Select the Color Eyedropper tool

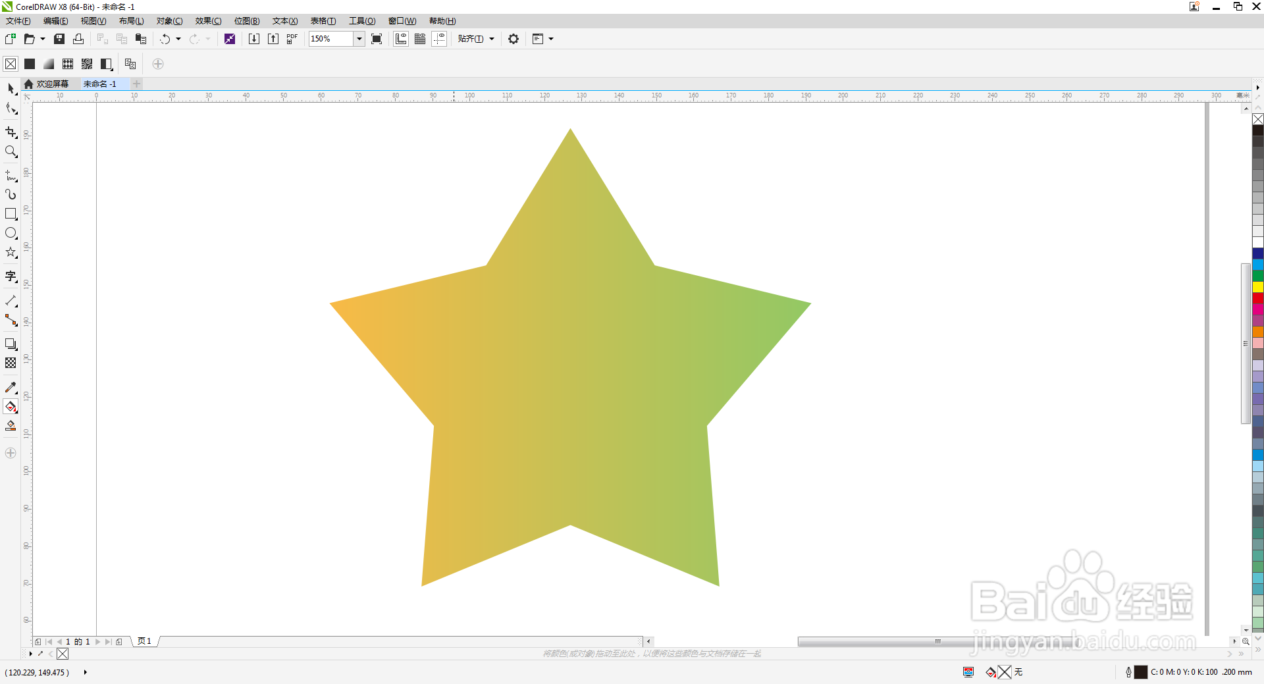click(11, 387)
